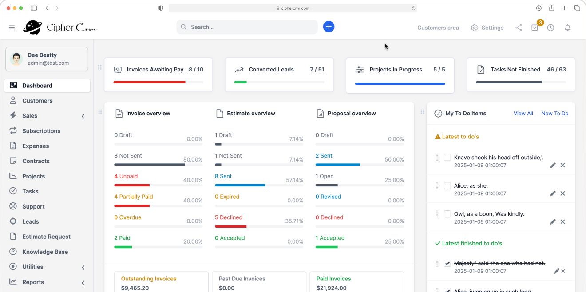Click View All to-do items
586x292 pixels.
523,114
